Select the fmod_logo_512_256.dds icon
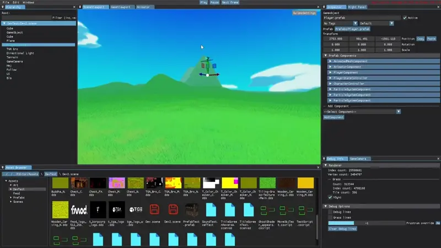This screenshot has height=248, width=441. click(x=79, y=210)
